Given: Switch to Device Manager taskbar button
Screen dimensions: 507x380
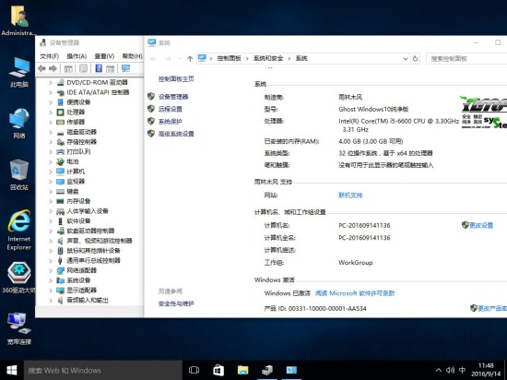Looking at the screenshot, I should coord(267,370).
